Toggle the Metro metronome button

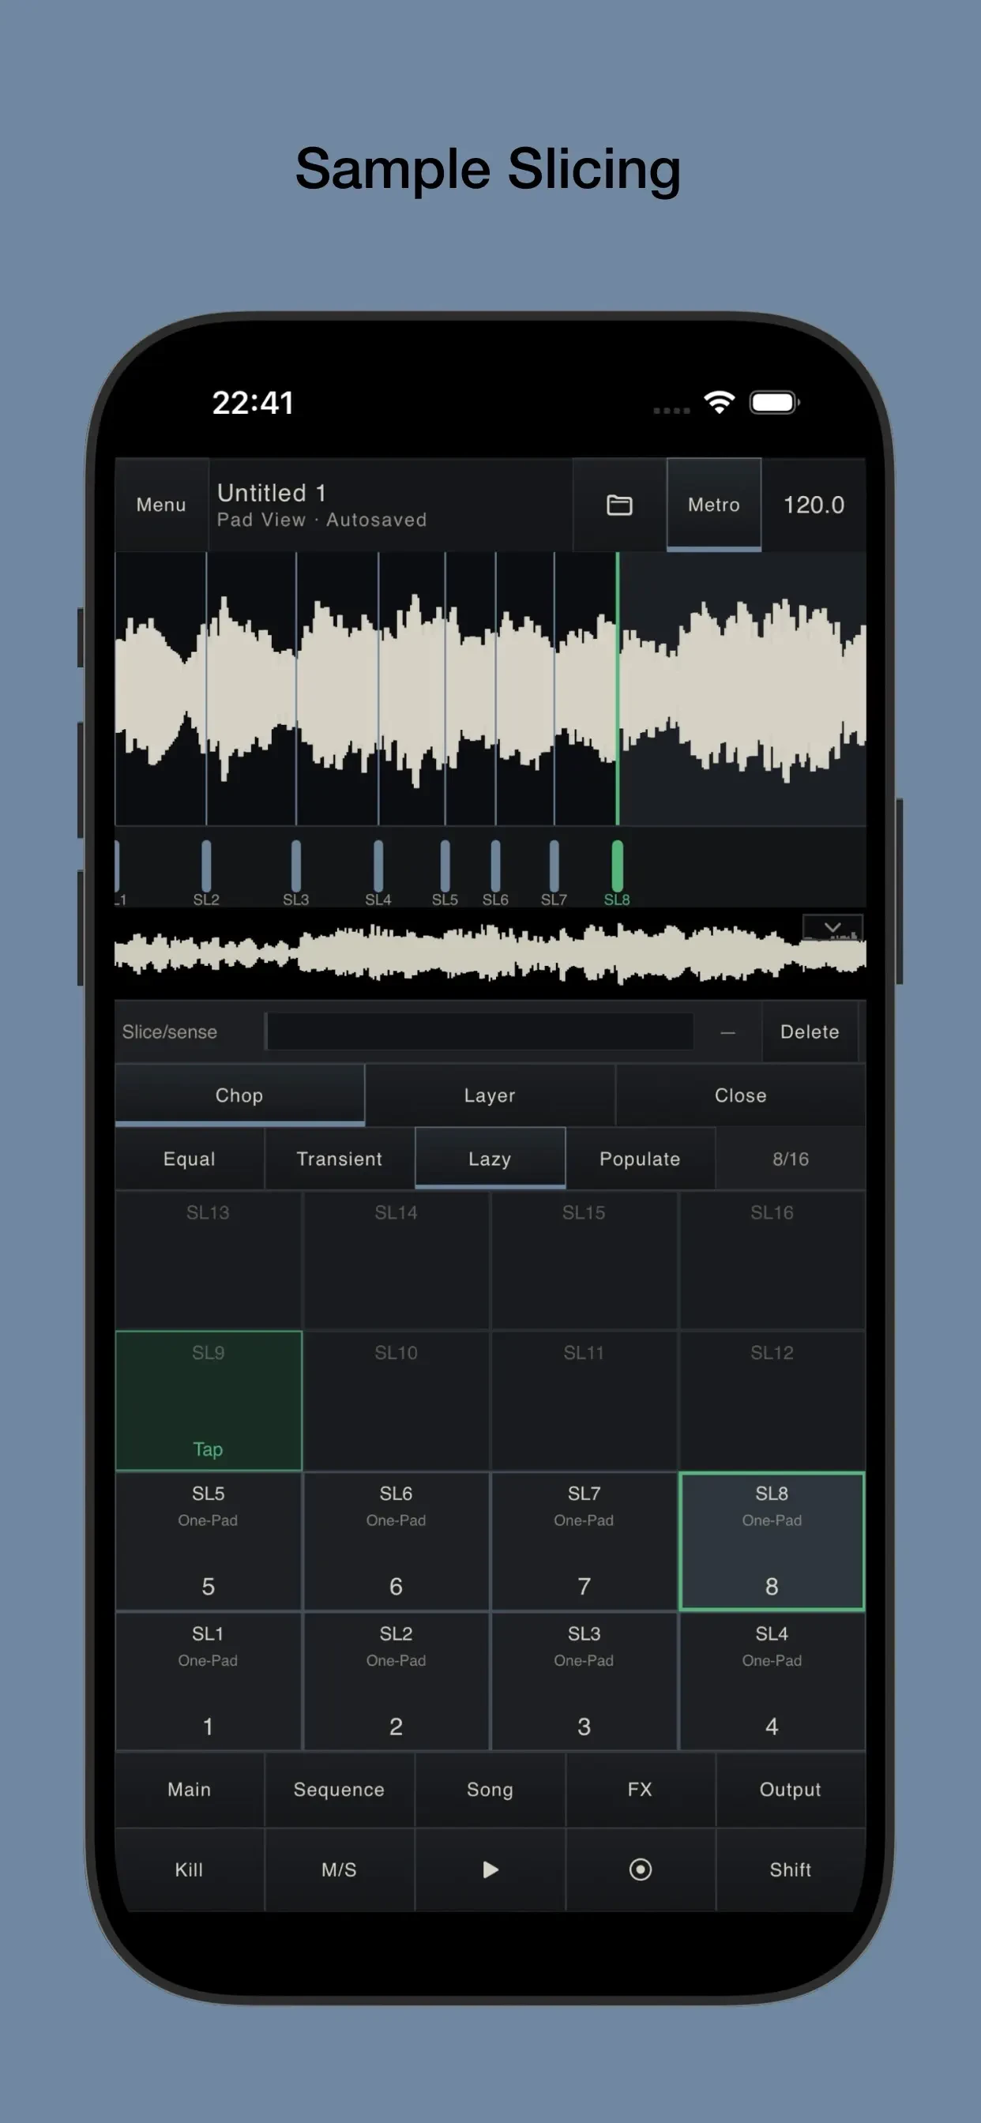pos(714,505)
